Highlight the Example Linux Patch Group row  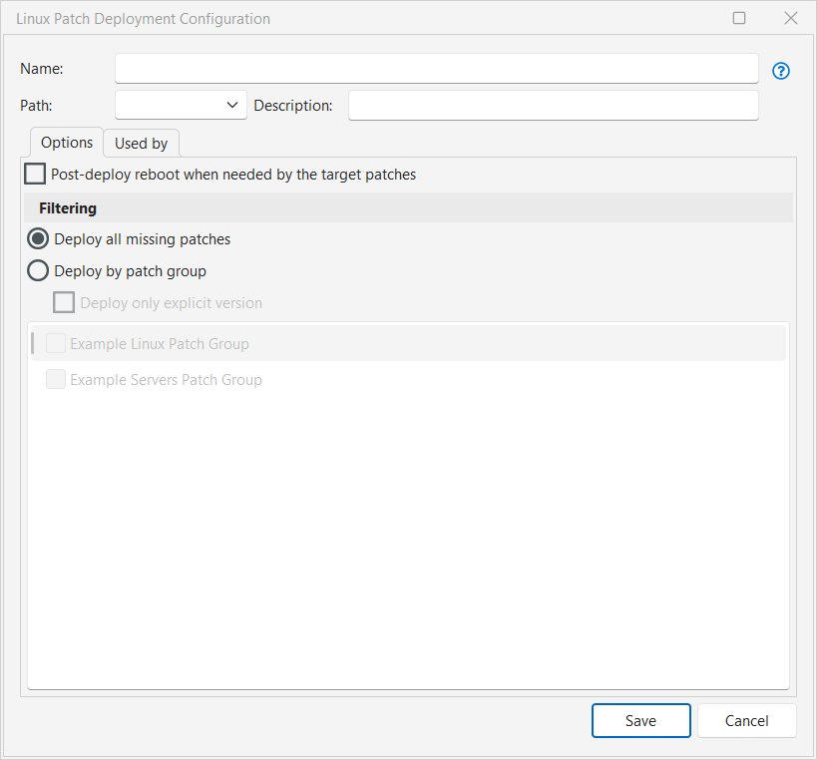409,343
